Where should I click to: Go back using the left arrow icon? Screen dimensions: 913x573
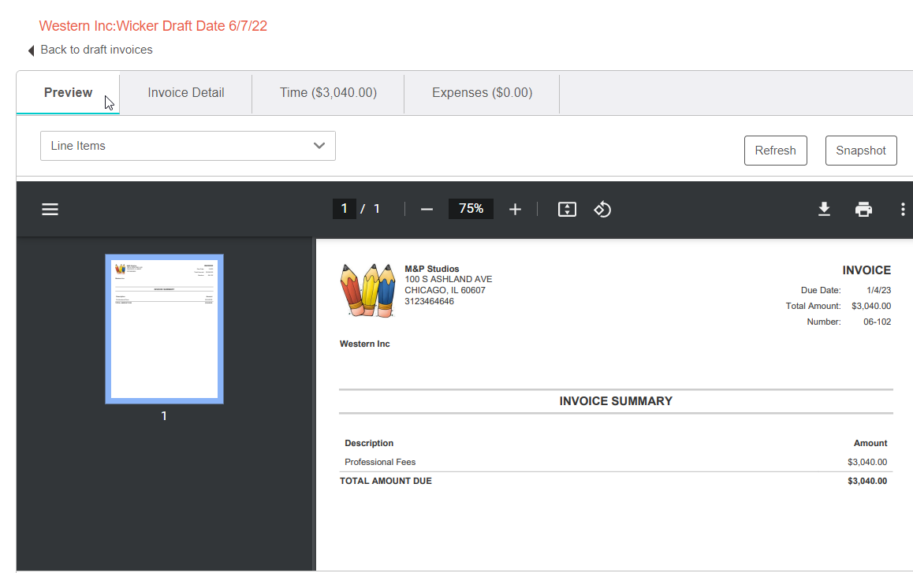pos(31,50)
